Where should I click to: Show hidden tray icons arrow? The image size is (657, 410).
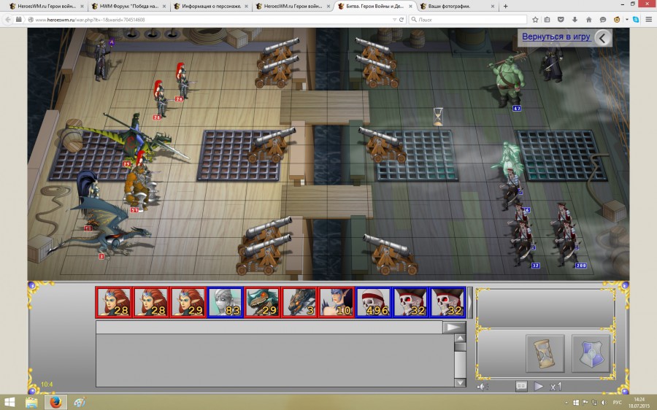(566, 403)
